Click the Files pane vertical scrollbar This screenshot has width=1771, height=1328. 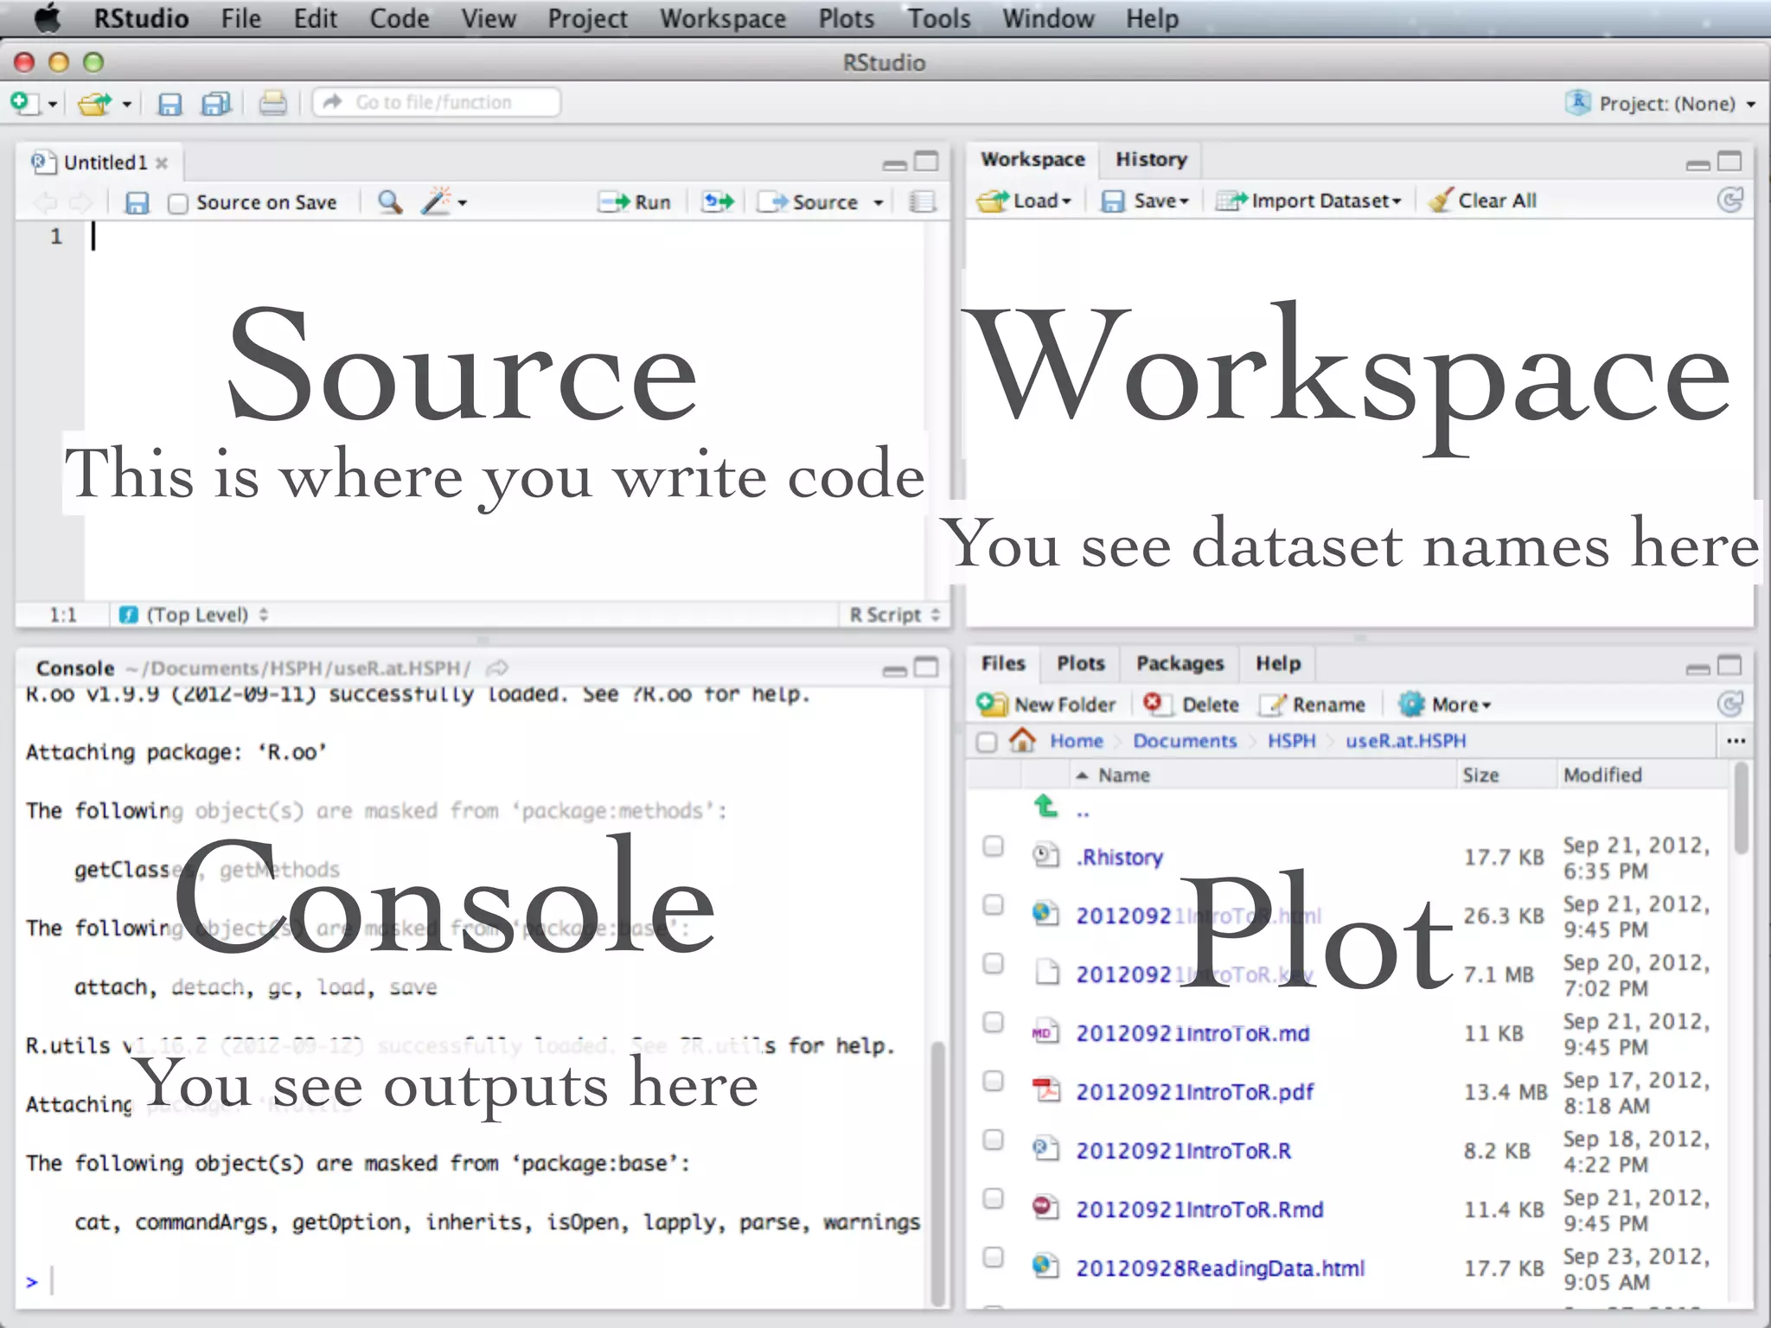(x=1742, y=809)
